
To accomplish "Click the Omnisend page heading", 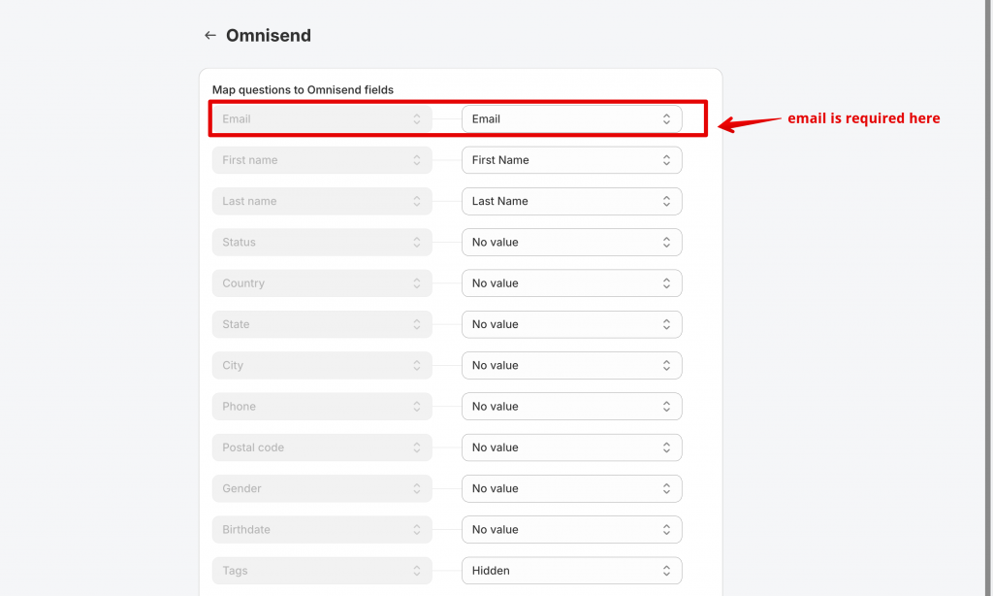I will [269, 36].
